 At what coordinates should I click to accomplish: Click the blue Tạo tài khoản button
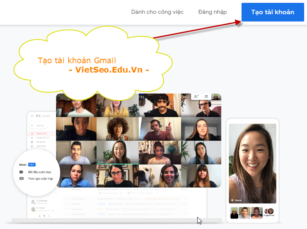pyautogui.click(x=272, y=12)
